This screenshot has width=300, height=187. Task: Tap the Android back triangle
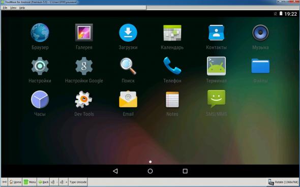[x=115, y=171]
